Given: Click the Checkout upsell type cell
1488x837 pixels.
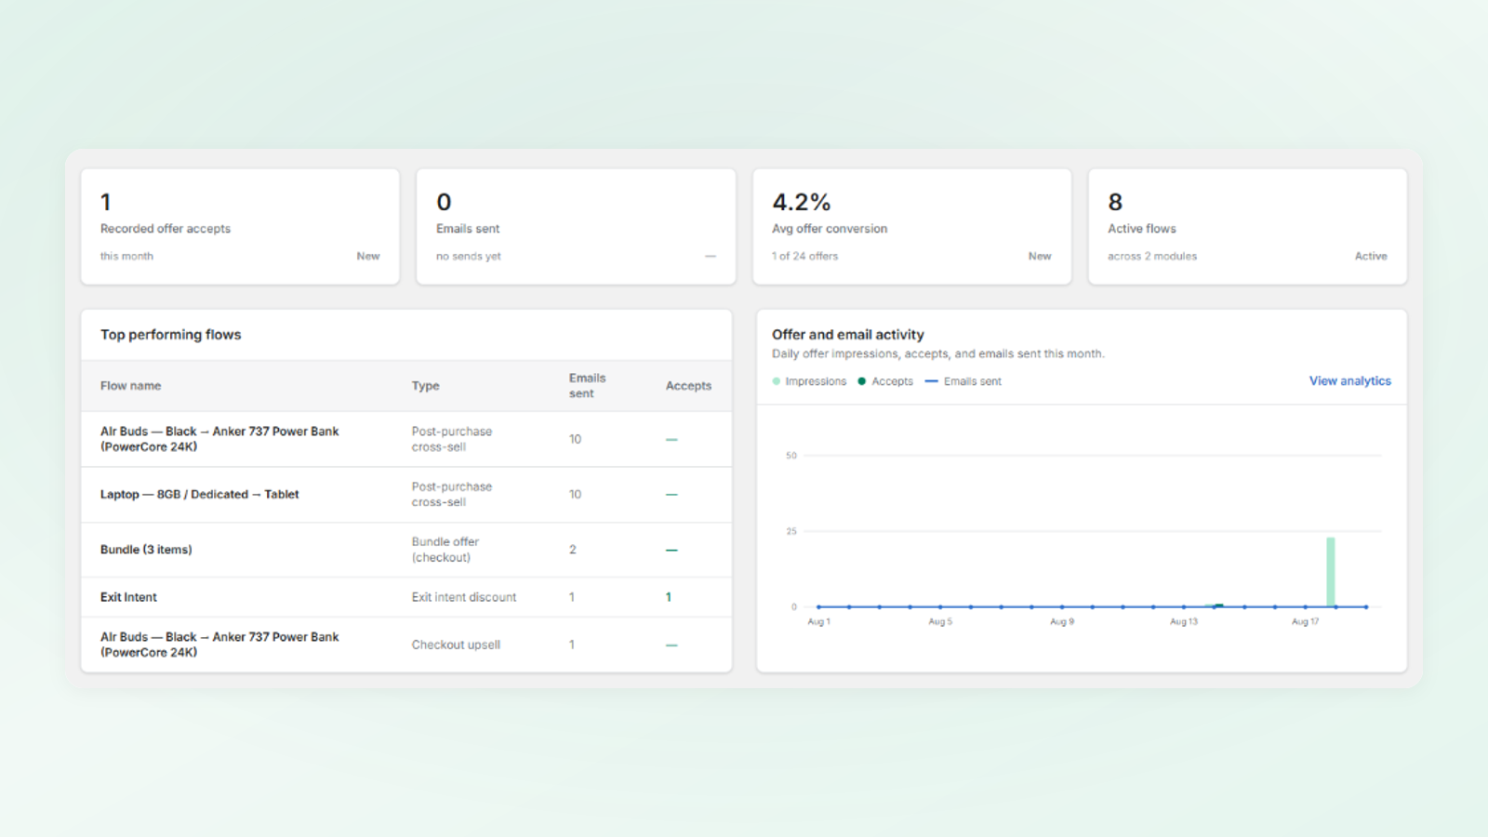Looking at the screenshot, I should pyautogui.click(x=456, y=644).
